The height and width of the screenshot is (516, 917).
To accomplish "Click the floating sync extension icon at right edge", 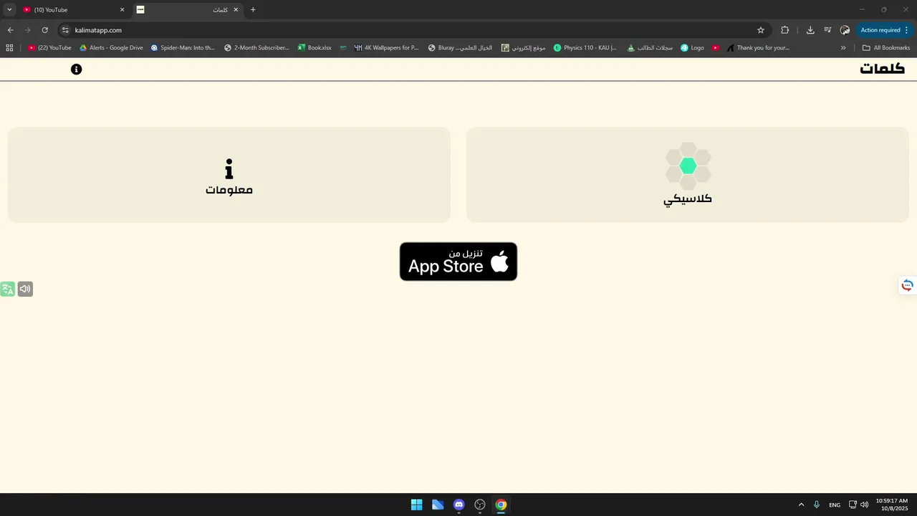I will pyautogui.click(x=908, y=285).
